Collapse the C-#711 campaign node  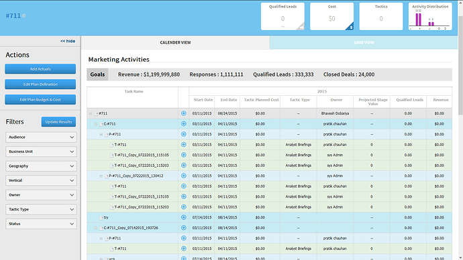[x=96, y=124]
